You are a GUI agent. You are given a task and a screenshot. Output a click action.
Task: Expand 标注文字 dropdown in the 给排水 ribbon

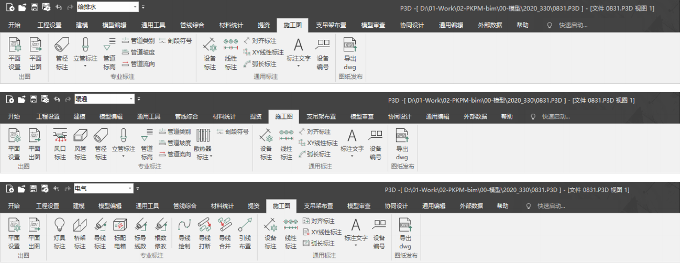(x=298, y=67)
